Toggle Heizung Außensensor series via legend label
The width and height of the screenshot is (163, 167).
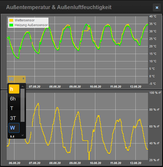tap(31, 25)
